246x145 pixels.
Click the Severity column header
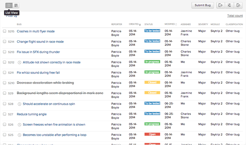click(x=203, y=24)
